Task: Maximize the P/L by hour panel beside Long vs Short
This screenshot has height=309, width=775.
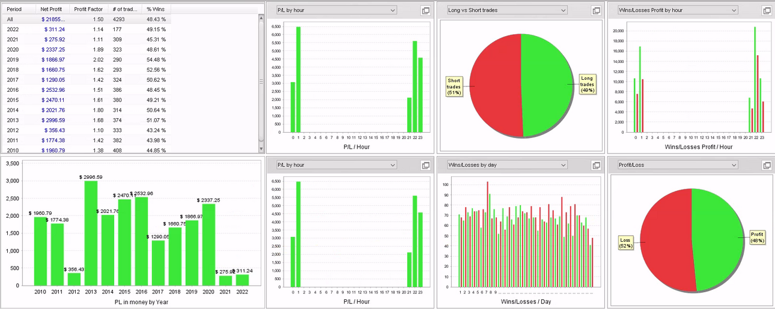Action: click(x=425, y=10)
